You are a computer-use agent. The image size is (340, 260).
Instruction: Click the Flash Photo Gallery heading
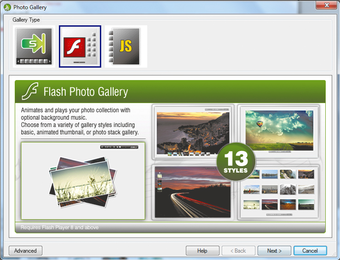pyautogui.click(x=86, y=92)
